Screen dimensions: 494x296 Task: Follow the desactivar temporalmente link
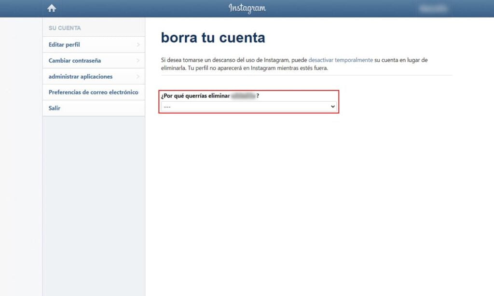(x=341, y=60)
